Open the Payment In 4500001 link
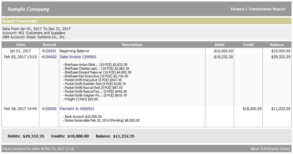Image resolution: width=293 pixels, height=154 pixels. tap(77, 109)
